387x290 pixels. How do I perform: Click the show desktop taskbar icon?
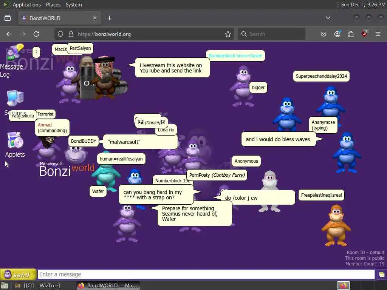click(x=5, y=285)
